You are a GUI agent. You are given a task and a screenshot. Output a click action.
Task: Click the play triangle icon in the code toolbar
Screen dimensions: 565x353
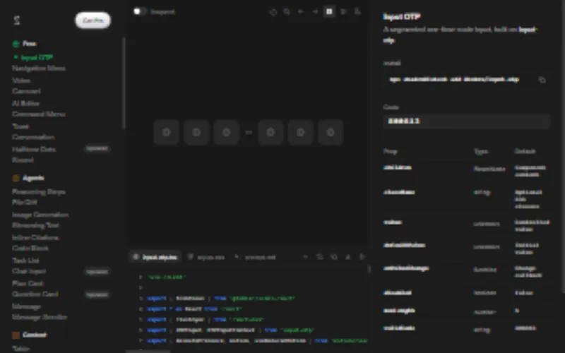[x=362, y=257]
